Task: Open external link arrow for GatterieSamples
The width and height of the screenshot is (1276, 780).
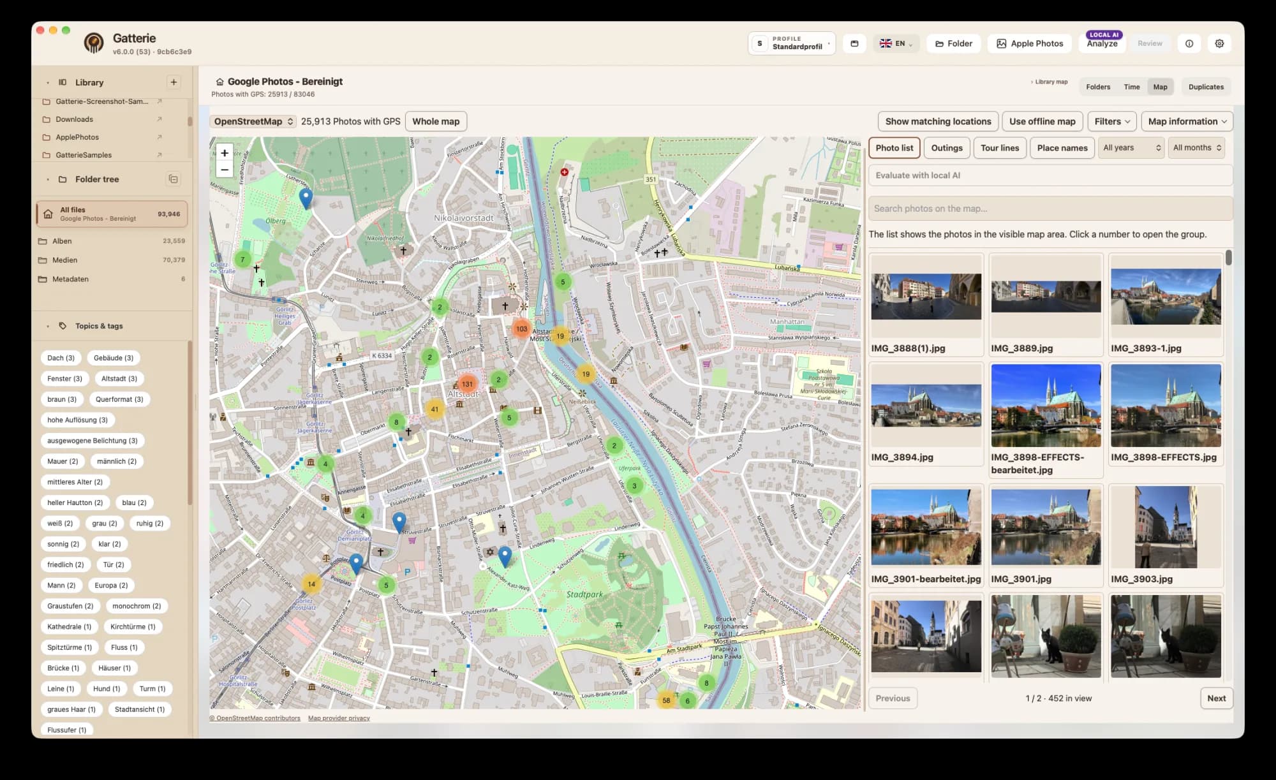Action: click(x=159, y=155)
